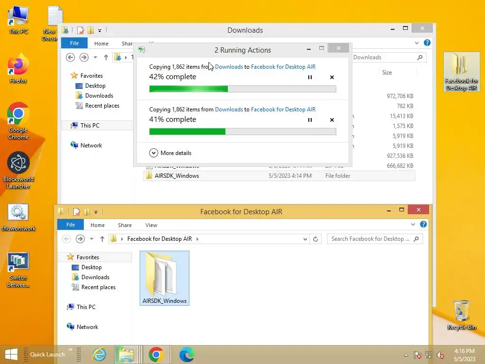This screenshot has height=364, width=485.
Task: Click path chevron after Facebook for Desktop AIR
Action: coord(198,239)
